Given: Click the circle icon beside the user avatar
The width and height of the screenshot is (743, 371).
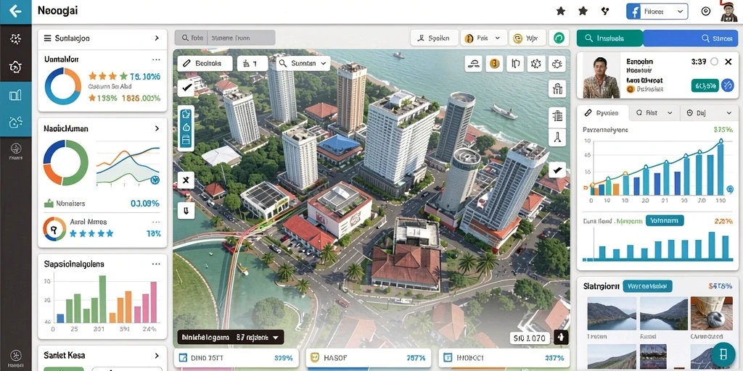Looking at the screenshot, I should click(705, 12).
